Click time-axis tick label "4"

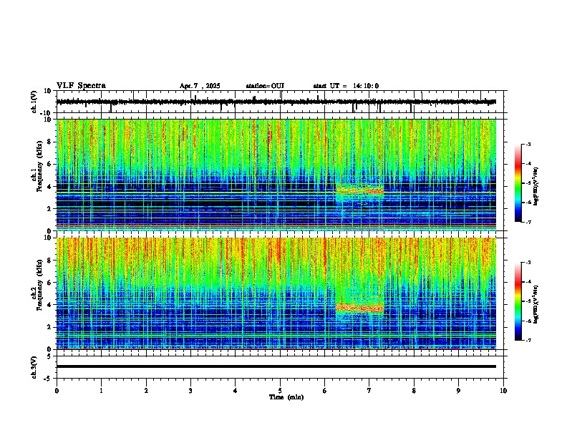click(236, 391)
